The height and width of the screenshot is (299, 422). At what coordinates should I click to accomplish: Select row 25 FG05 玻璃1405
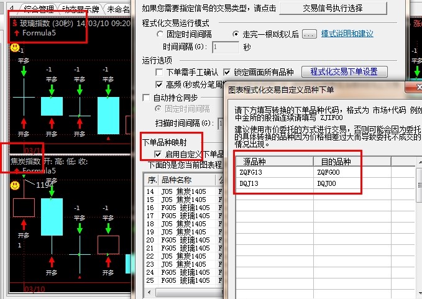point(183,280)
